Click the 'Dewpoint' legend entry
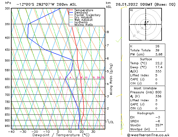This screenshot has height=137, width=178. (x=81, y=13)
